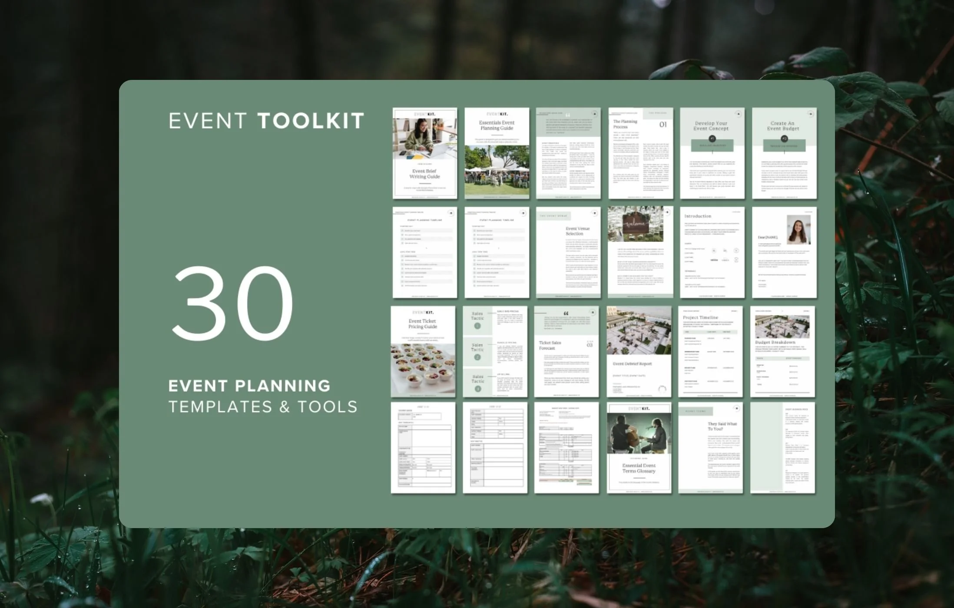
Task: Select the Event Venue Selection page
Action: pos(568,252)
